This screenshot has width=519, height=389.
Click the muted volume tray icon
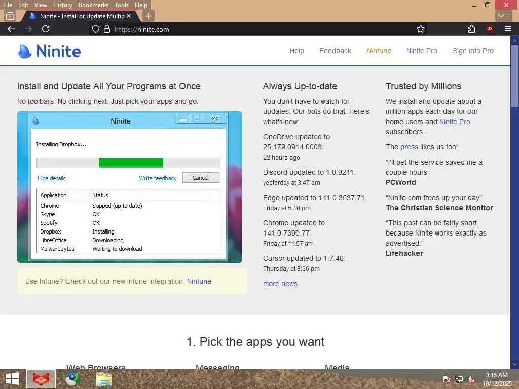coord(471,379)
